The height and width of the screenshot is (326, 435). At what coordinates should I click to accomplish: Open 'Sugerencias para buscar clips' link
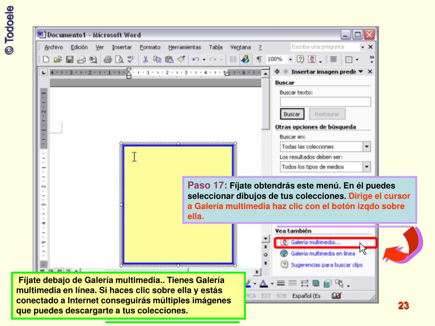[x=327, y=265]
